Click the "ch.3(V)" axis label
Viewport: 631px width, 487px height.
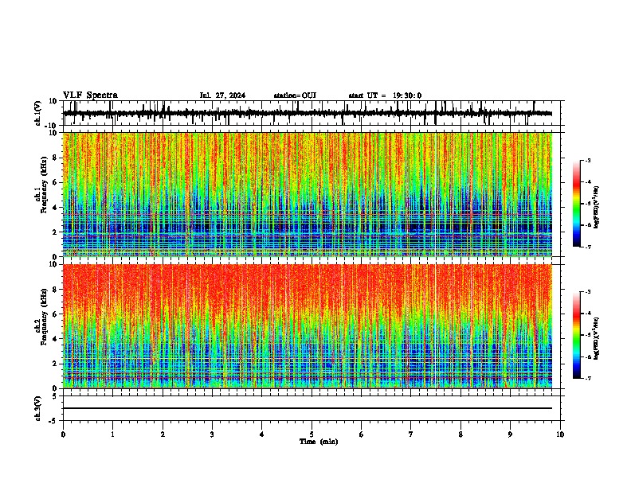click(38, 408)
